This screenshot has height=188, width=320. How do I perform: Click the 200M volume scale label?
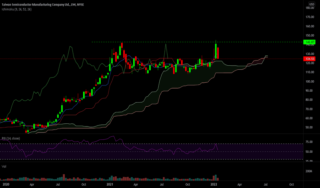(x=309, y=171)
